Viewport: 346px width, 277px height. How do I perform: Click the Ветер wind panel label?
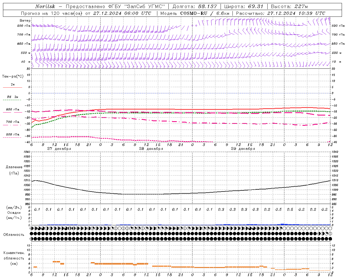click(25, 21)
